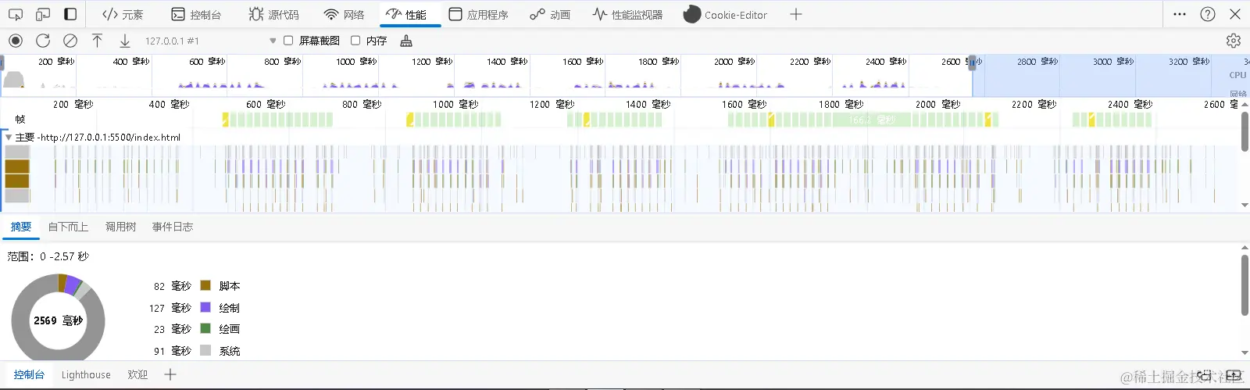Enable the 屏幕截图 checkbox
This screenshot has height=390, width=1250.
(288, 41)
